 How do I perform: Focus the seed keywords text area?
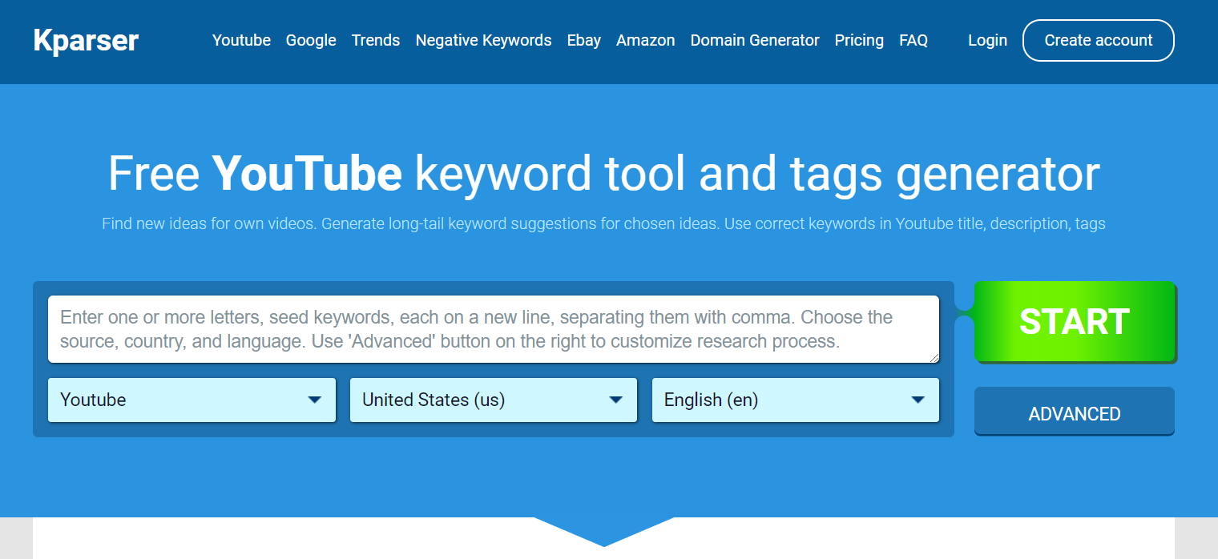494,329
